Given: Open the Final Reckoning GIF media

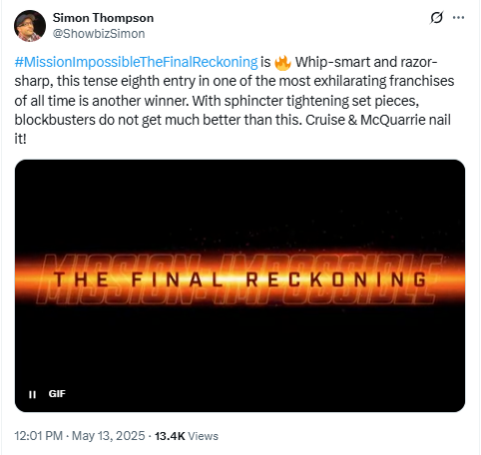Looking at the screenshot, I should point(240,285).
